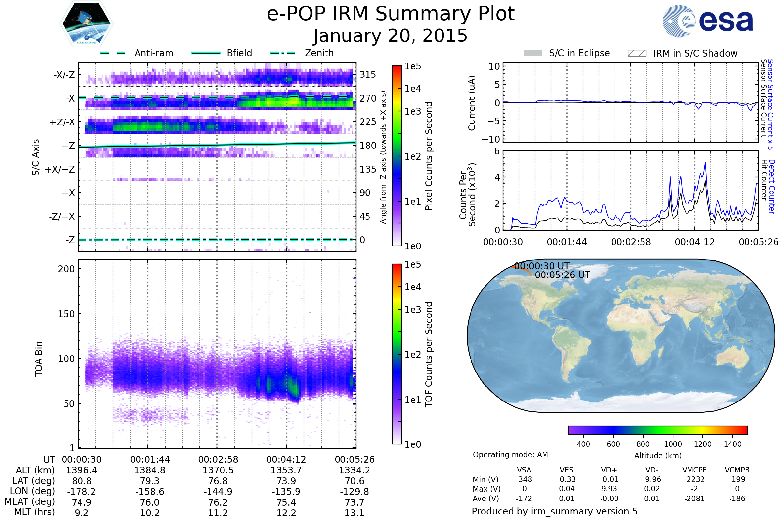Click the VMCPF column header in voltage table

694,470
